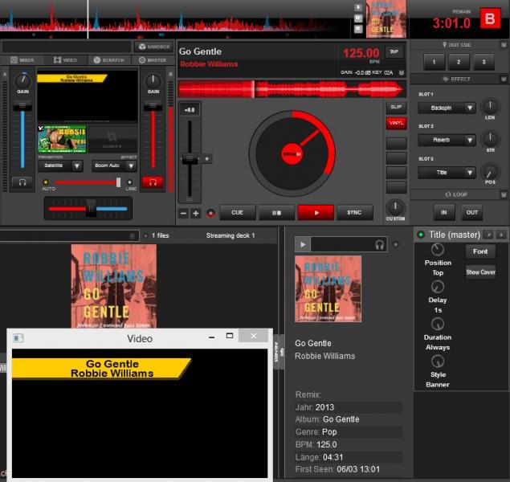
Task: Switch to the VIDEO mixer tab
Action: (x=65, y=60)
